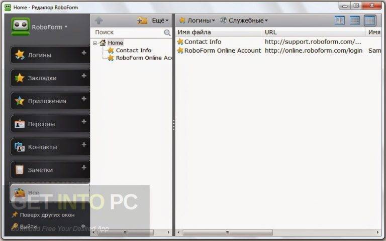
Task: Click the Служебные gear icon
Action: point(223,20)
